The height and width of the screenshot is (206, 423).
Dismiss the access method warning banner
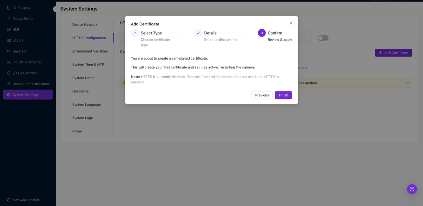pos(407,83)
